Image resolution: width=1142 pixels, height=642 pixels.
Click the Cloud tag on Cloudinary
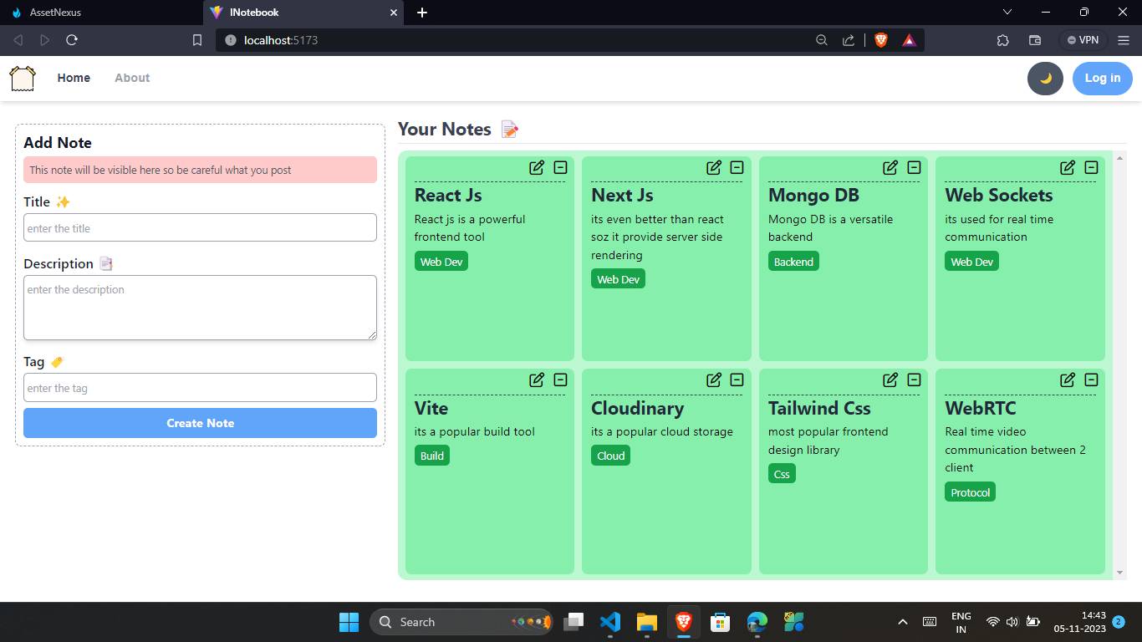tap(610, 456)
